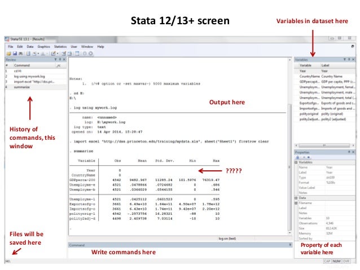The height and width of the screenshot is (270, 360).
Task: Click the 'log on (text)' status text
Action: pyautogui.click(x=227, y=238)
